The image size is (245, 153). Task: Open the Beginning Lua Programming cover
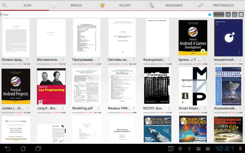51,86
